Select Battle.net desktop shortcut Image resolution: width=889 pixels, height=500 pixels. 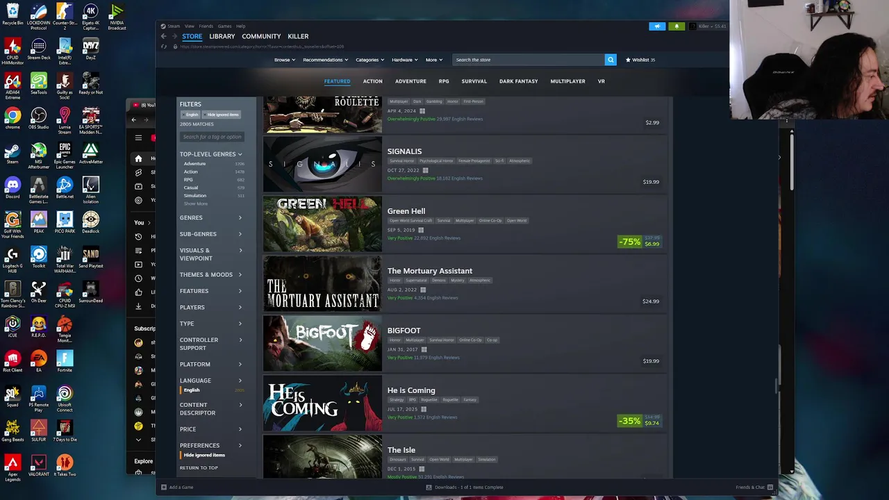tap(65, 188)
